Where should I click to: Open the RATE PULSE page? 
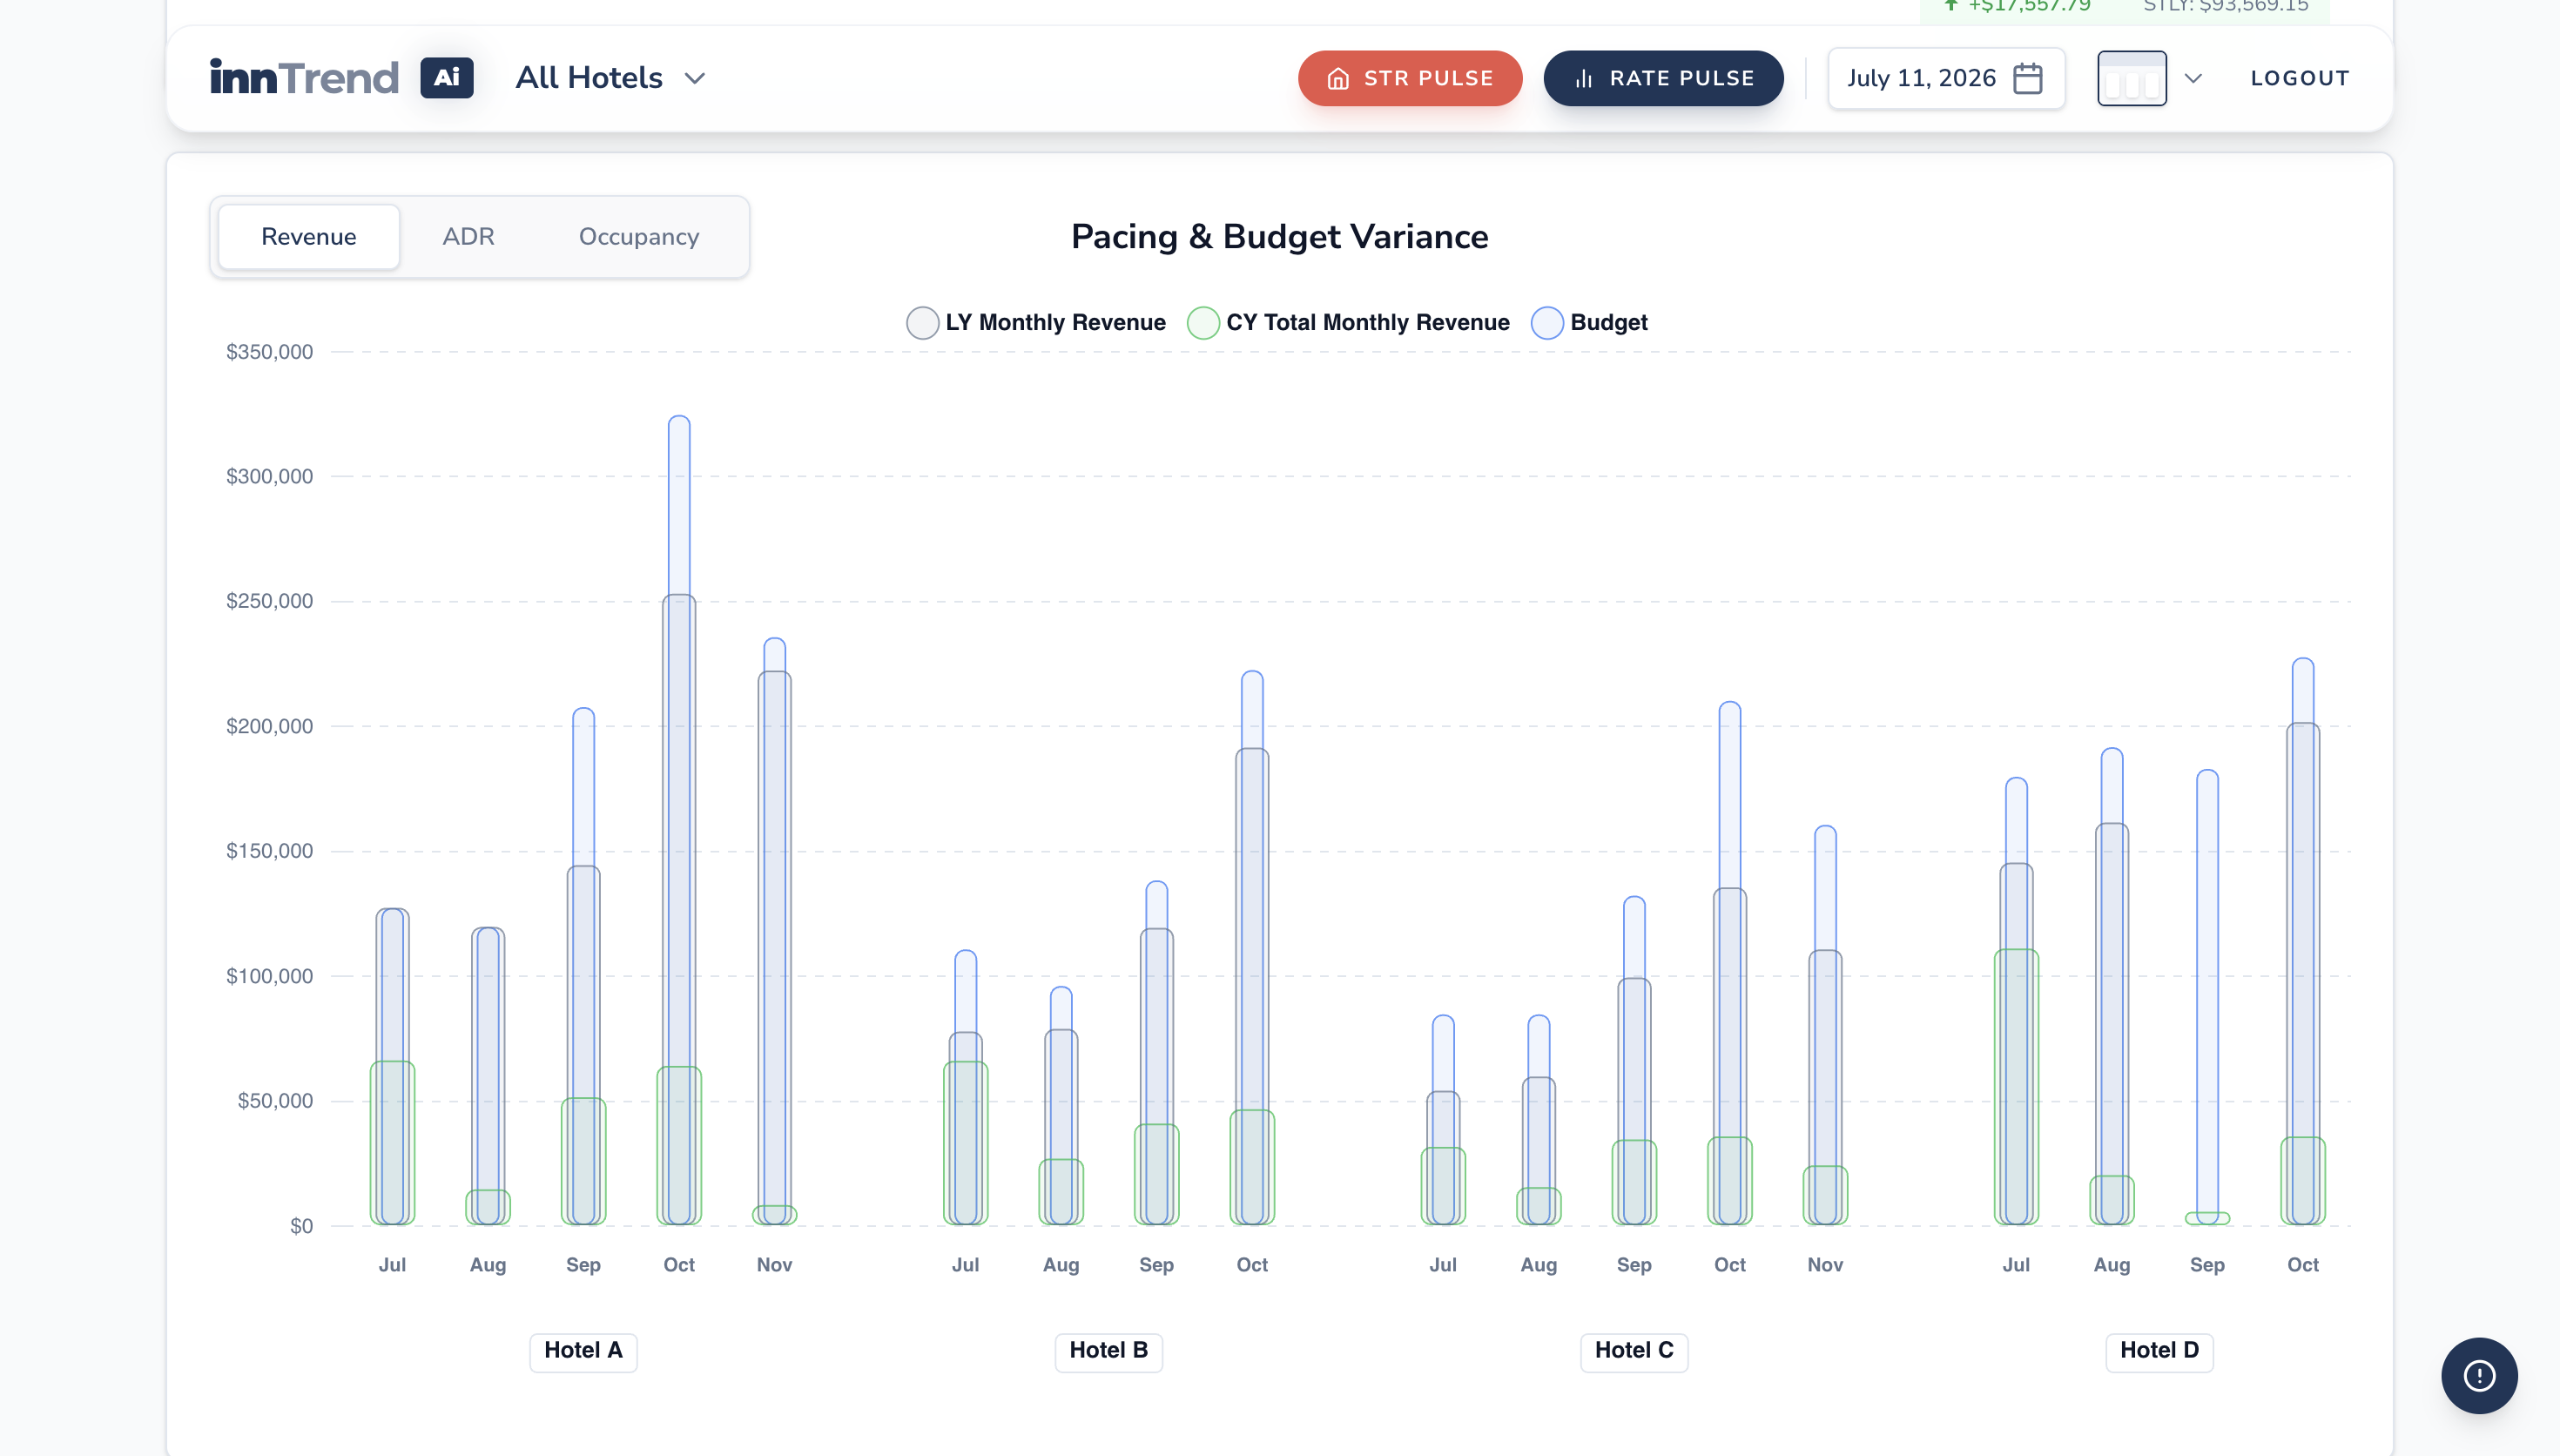click(1663, 78)
